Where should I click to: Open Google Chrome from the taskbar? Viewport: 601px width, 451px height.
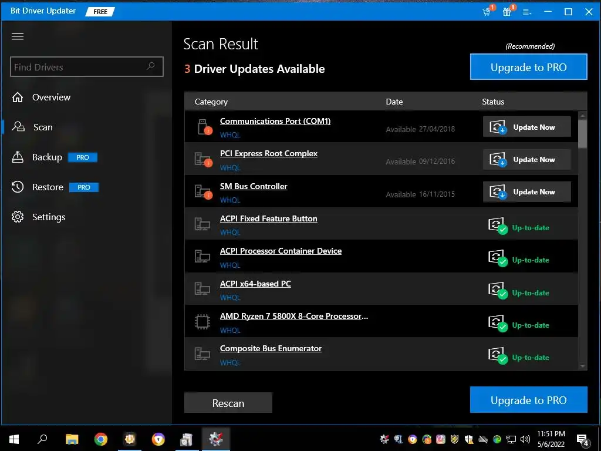tap(101, 439)
